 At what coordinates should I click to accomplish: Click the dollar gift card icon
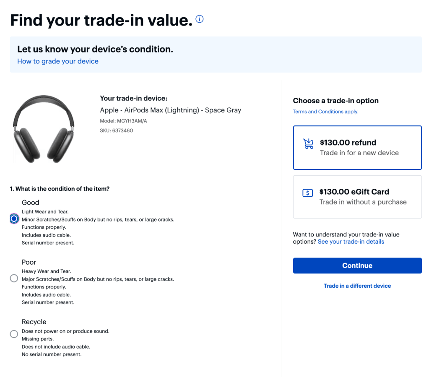[307, 193]
